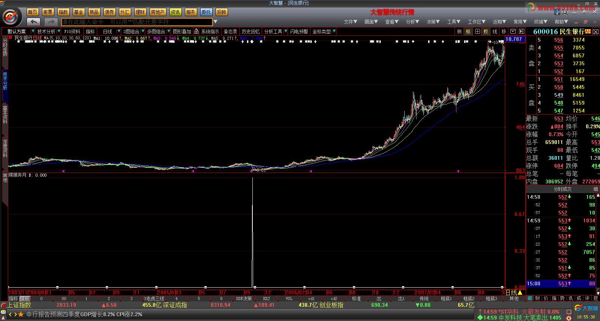The height and width of the screenshot is (321, 600).
Task: Click the F10资料 toolbar button
Action: pyautogui.click(x=72, y=31)
